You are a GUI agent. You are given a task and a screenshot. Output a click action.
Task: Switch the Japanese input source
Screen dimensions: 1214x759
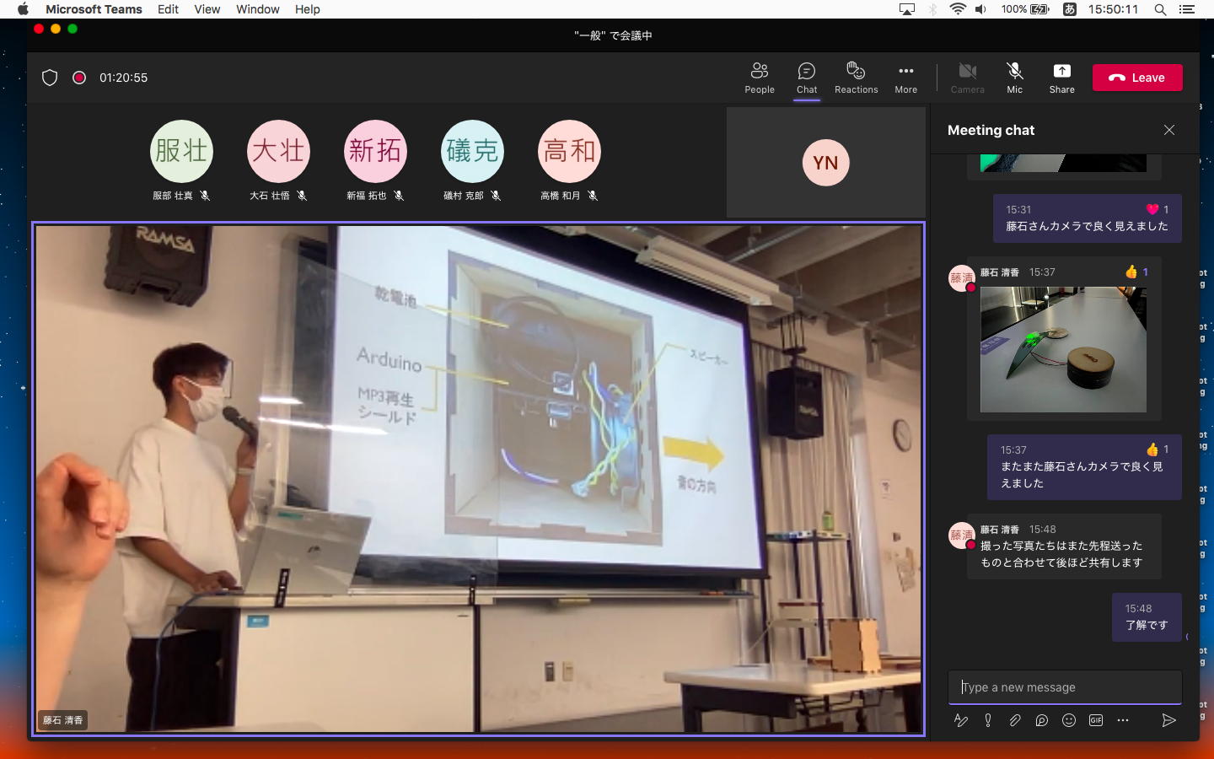[x=1069, y=9]
